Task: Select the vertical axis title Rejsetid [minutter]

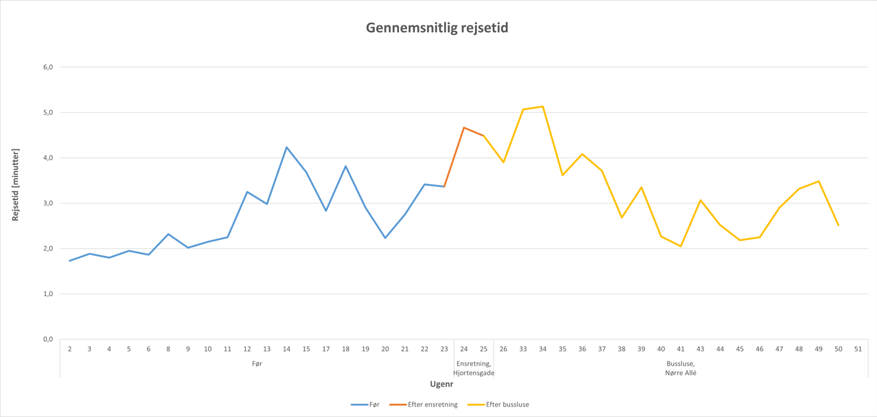Action: click(16, 185)
